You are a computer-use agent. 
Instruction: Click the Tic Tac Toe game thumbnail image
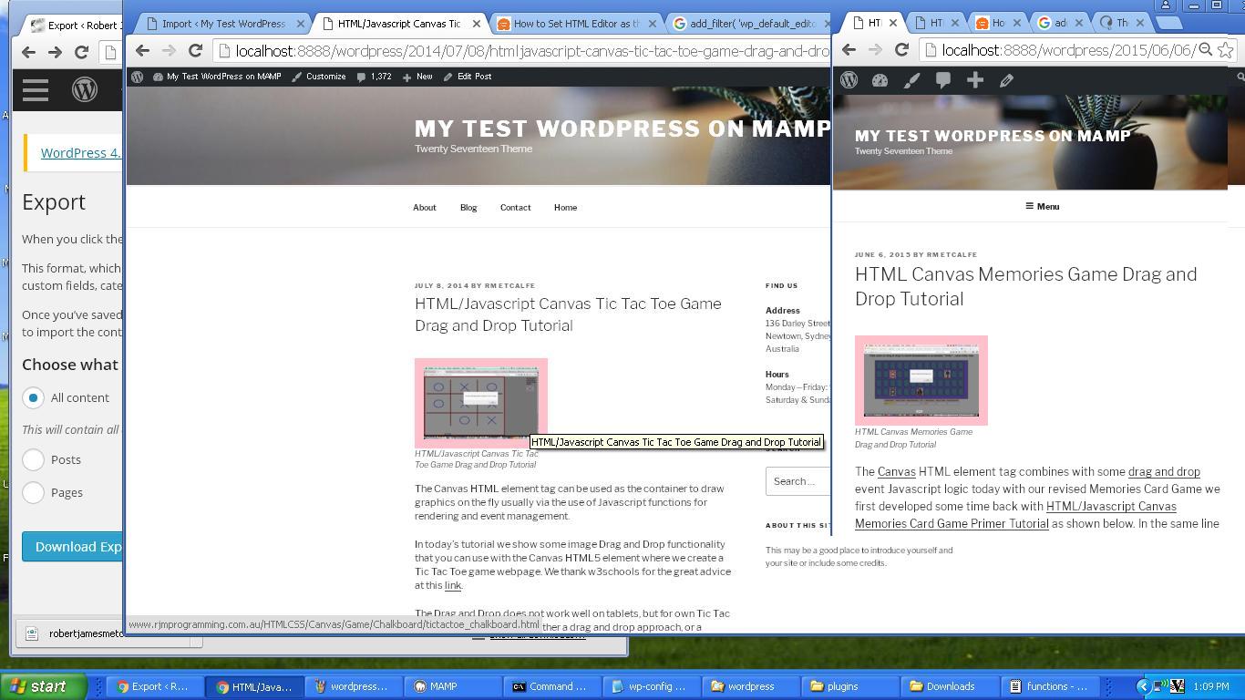(x=480, y=402)
